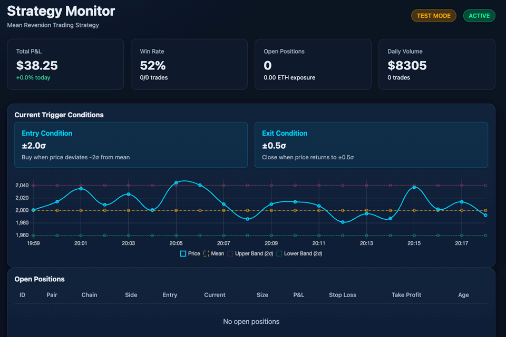
Task: Click the Price legend color box
Action: point(183,253)
